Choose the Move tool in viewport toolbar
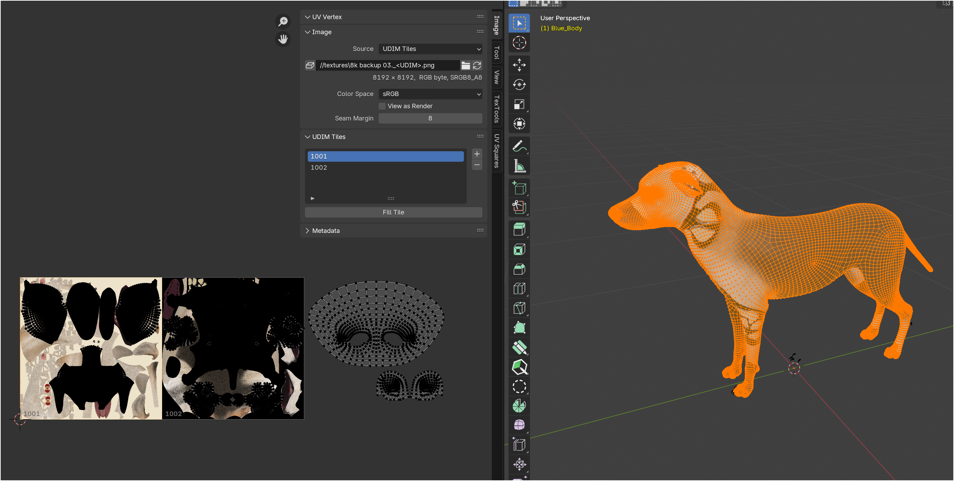954x481 pixels. click(519, 65)
